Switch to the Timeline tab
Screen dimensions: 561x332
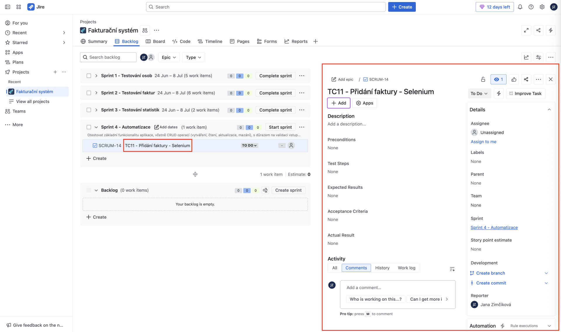pos(210,41)
